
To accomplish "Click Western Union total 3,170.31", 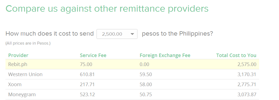I will [x=247, y=74].
